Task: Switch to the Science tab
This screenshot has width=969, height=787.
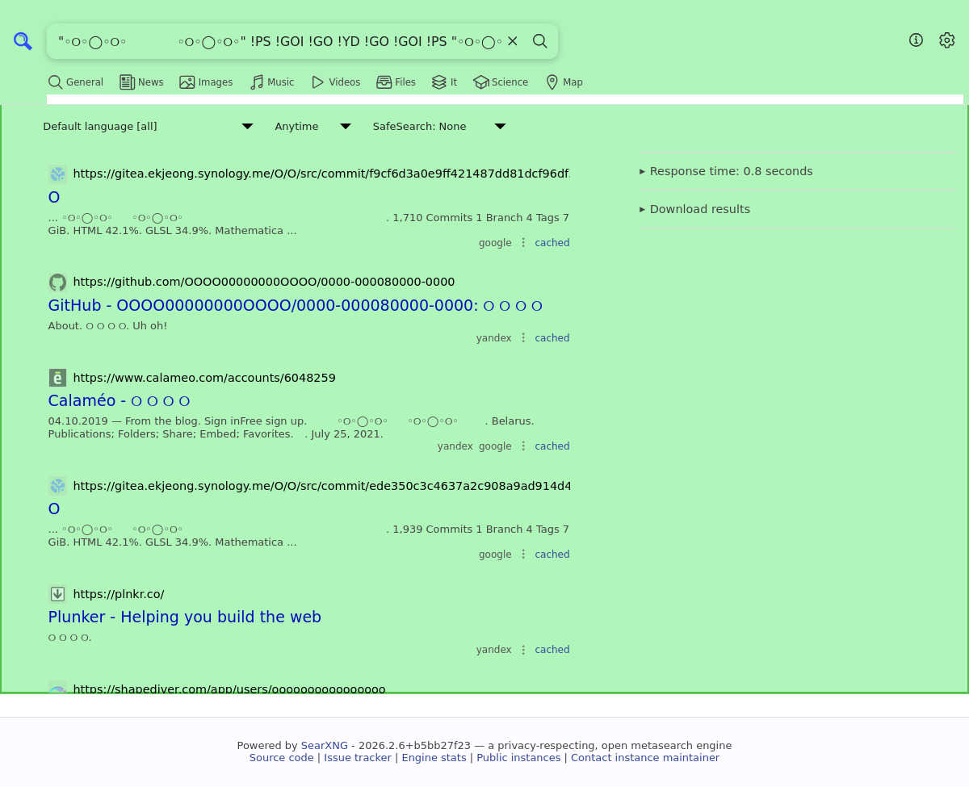Action: coord(501,82)
